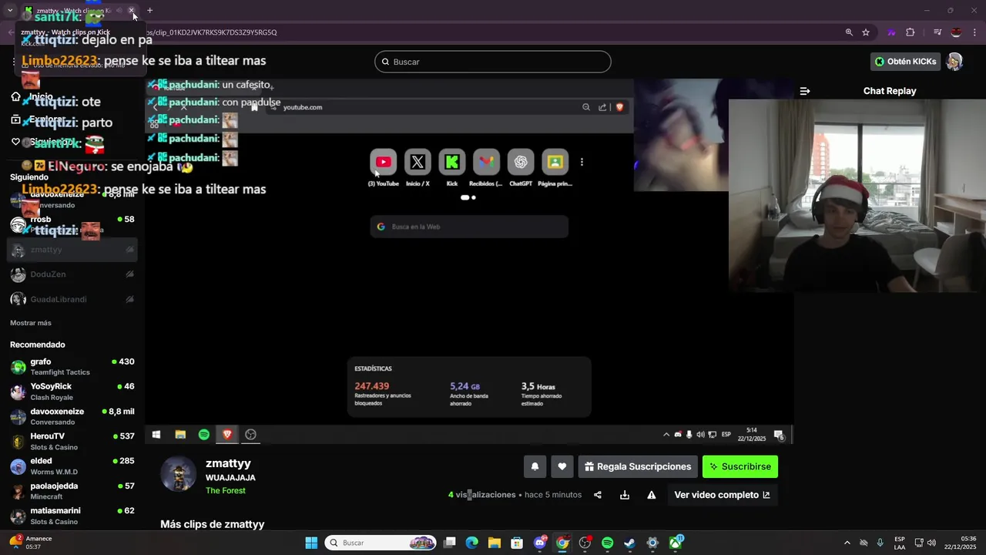Open the Kick user profile avatar menu
986x555 pixels.
click(x=954, y=62)
